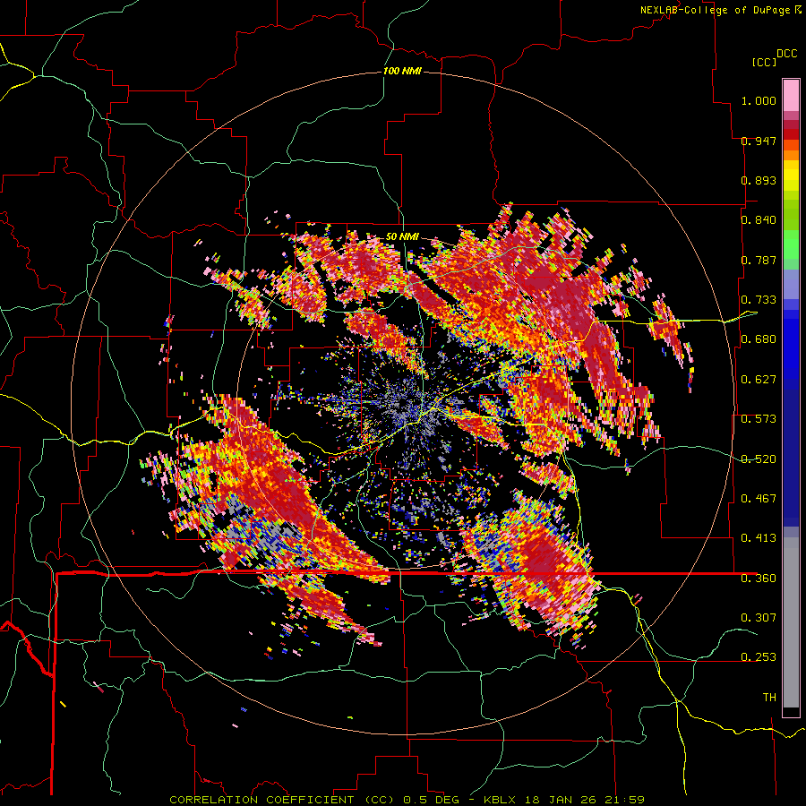Click the 0.787 scale value

pyautogui.click(x=759, y=260)
